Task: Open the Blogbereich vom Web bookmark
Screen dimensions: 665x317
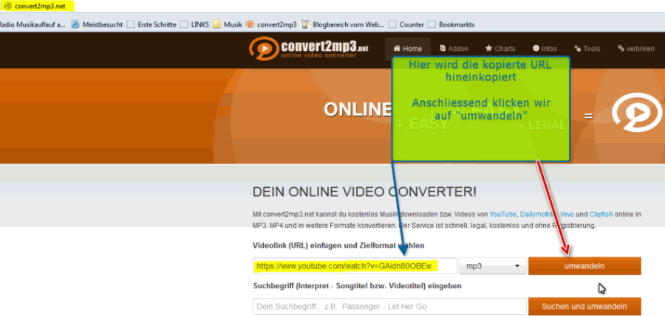Action: pyautogui.click(x=342, y=24)
